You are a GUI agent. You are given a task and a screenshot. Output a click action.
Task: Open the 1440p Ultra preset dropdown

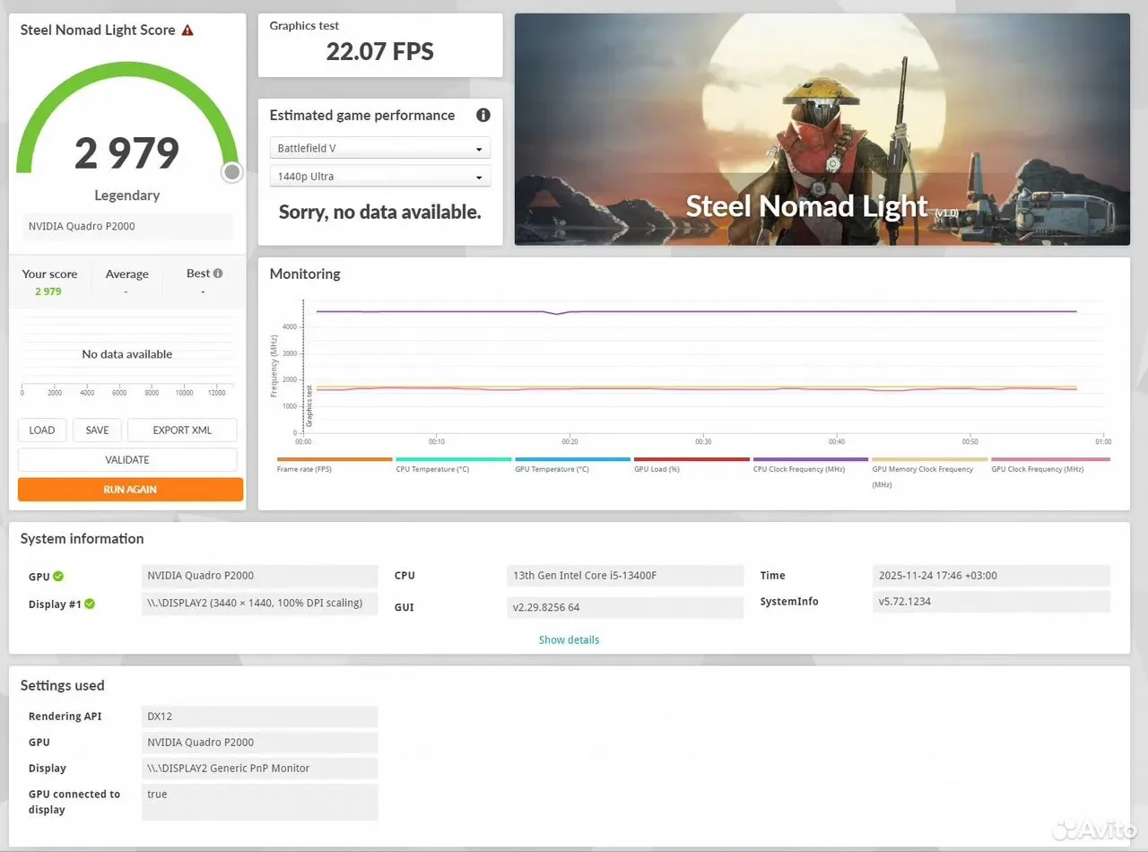(x=380, y=176)
